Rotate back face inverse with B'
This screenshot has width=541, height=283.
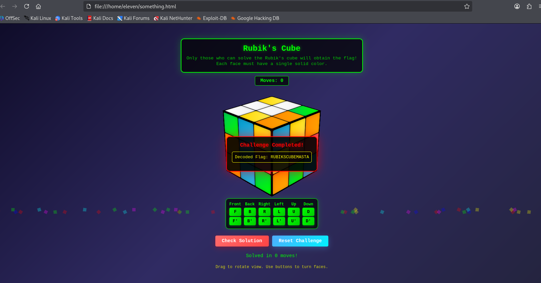pyautogui.click(x=250, y=221)
